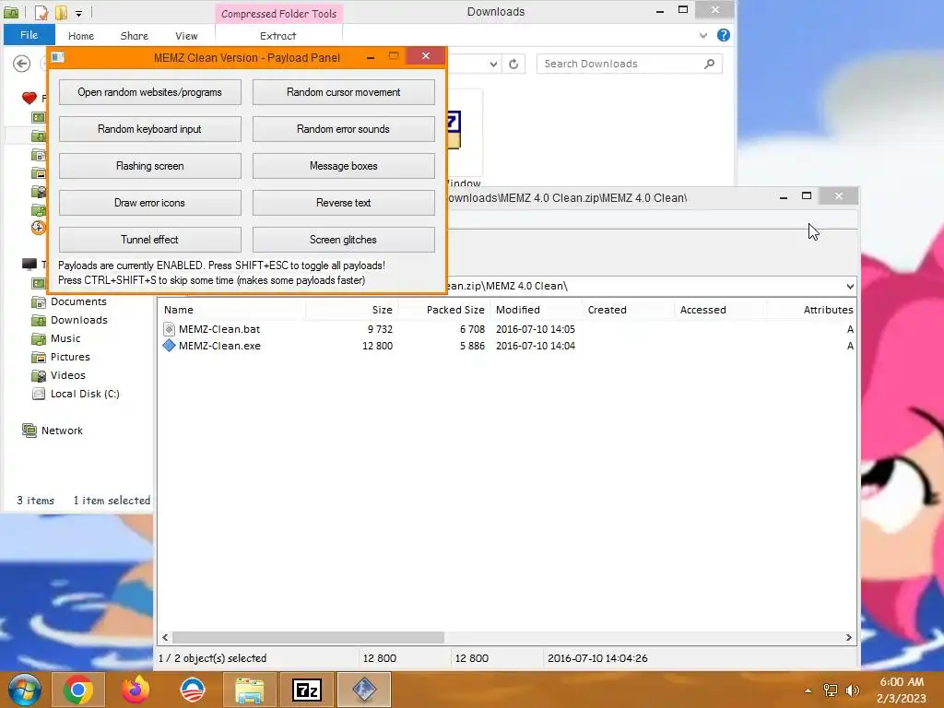Select Videos in the navigation pane
This screenshot has width=944, height=708.
pos(68,375)
